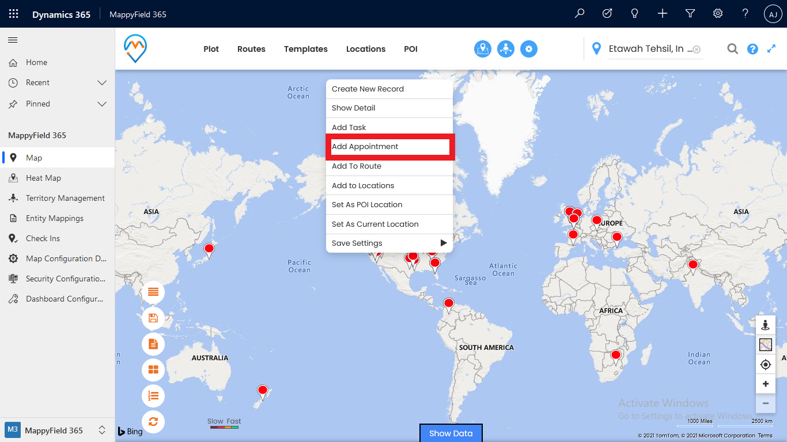Viewport: 787px width, 442px height.
Task: Open the blue help icon in map toolbar
Action: 752,49
